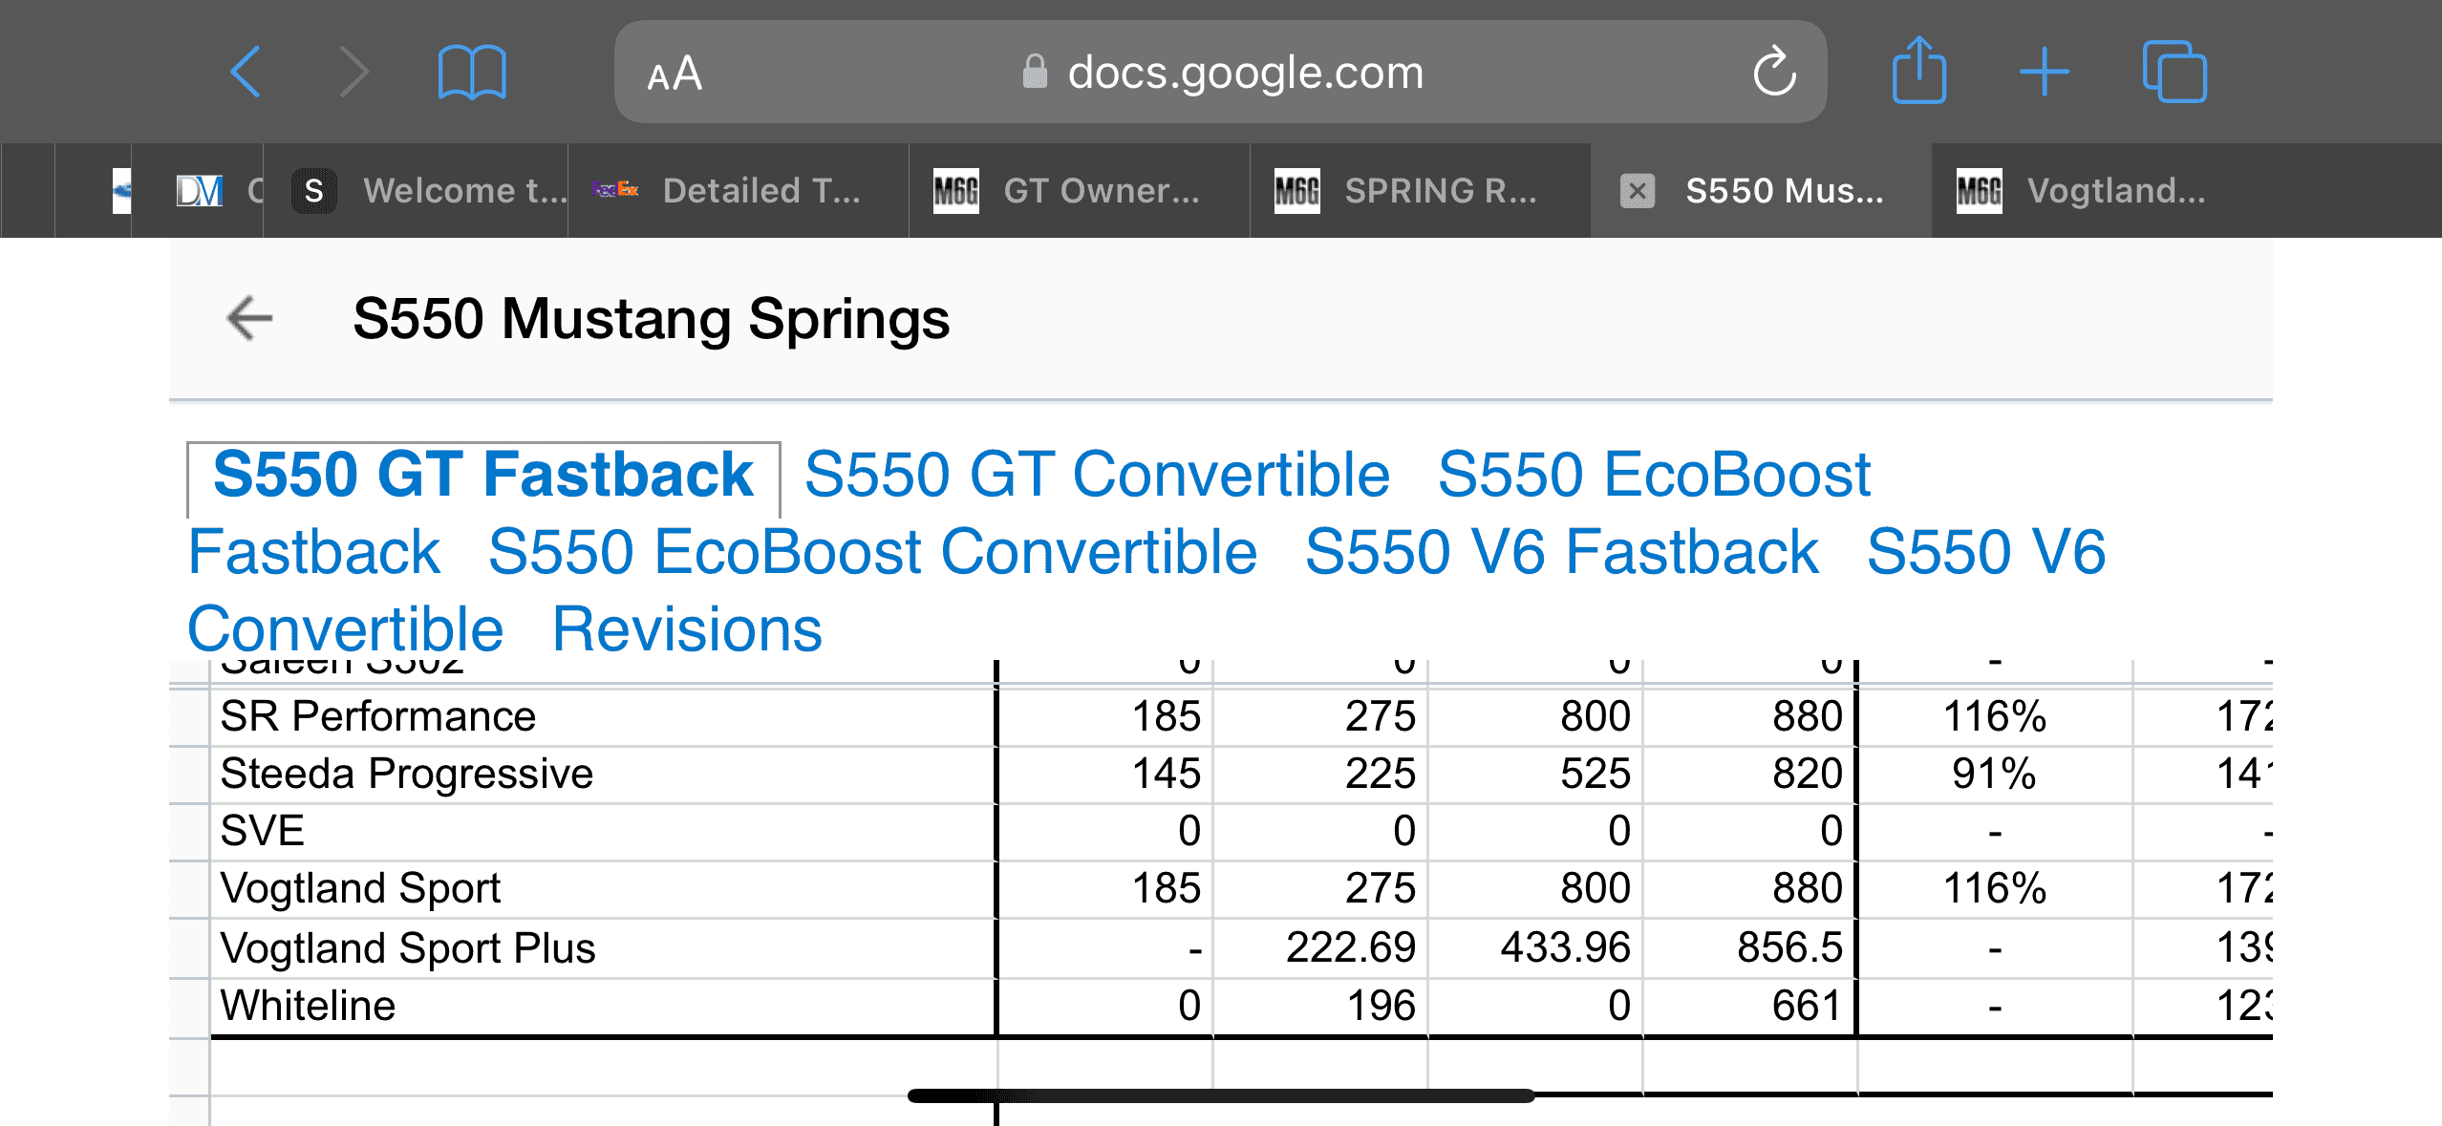
Task: Click the 222.69 cell value
Action: pos(1350,947)
